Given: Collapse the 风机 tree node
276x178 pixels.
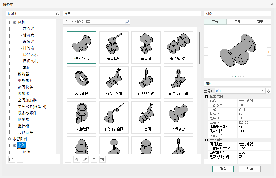Looking at the screenshot, I should click(x=15, y=23).
